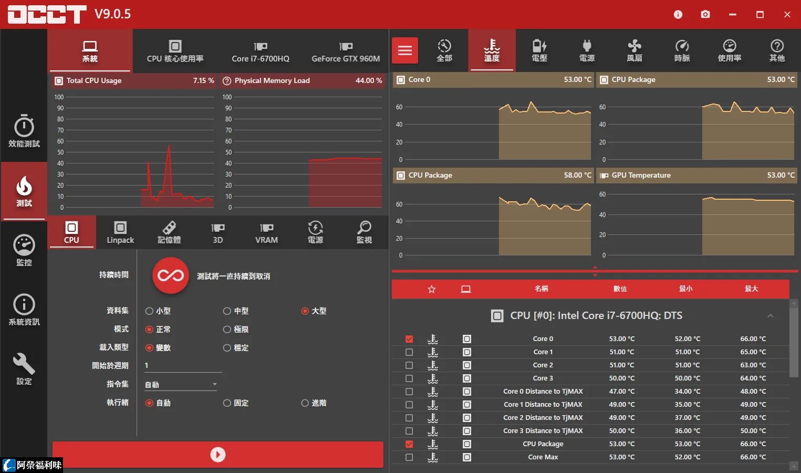
Task: Show 使用率 usage sensors
Action: (x=730, y=50)
